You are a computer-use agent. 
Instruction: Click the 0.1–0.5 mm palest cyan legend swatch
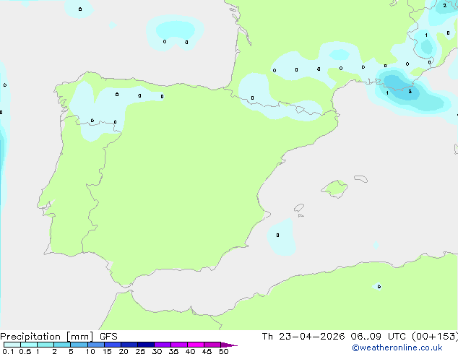pos(12,345)
